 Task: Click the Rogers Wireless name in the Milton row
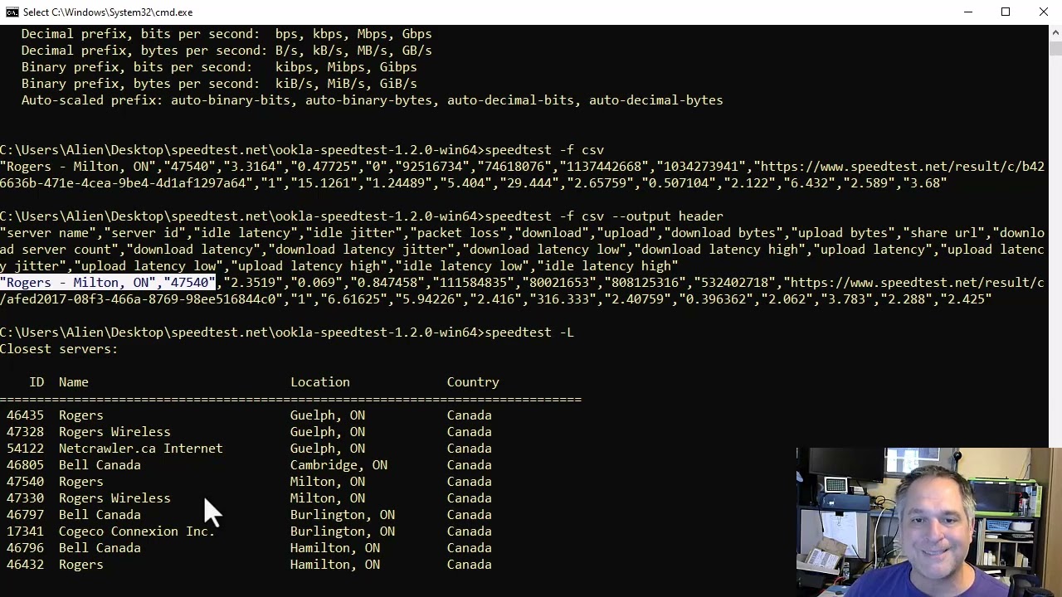tap(114, 498)
